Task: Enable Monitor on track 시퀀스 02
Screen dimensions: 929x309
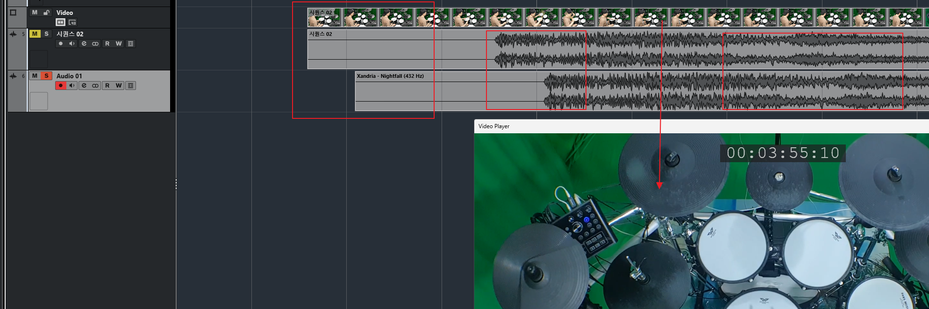Action: (72, 43)
